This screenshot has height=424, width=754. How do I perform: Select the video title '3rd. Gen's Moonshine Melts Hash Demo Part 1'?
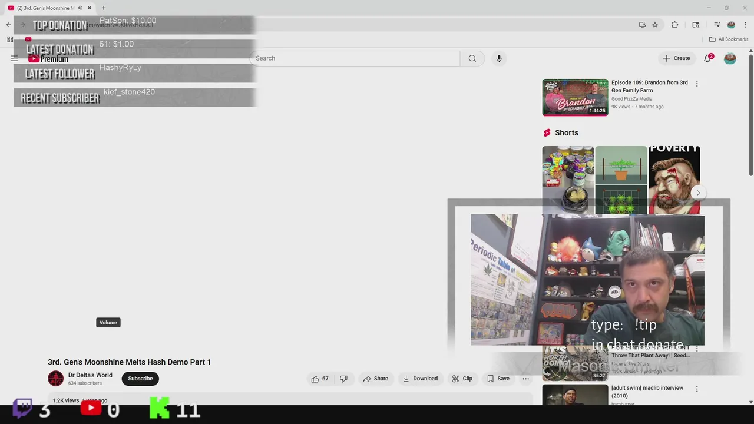click(x=130, y=362)
